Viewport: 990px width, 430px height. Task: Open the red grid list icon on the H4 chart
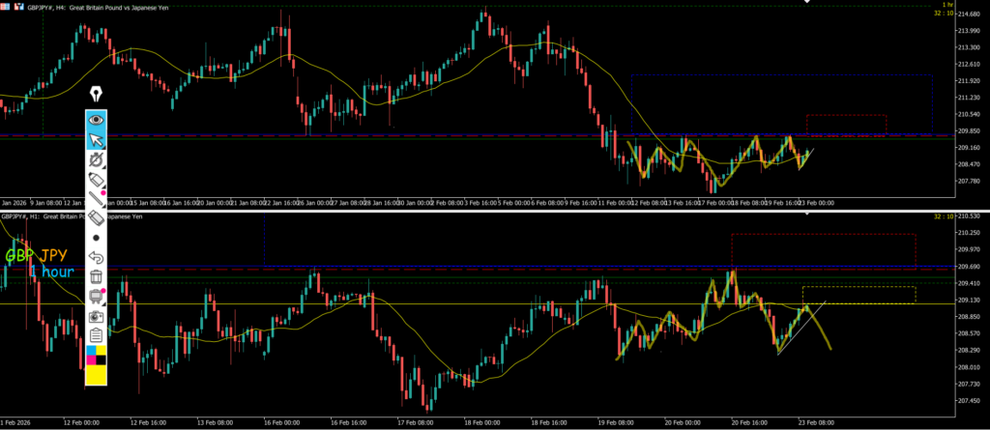[7, 7]
